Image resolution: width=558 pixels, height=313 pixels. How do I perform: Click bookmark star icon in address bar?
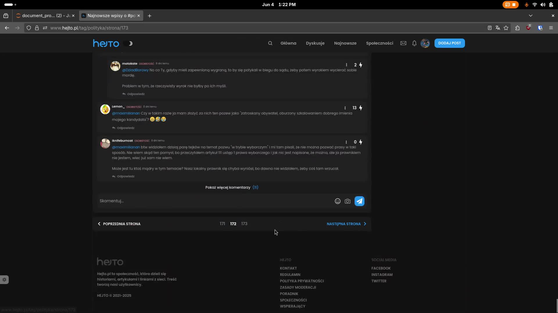tap(506, 28)
